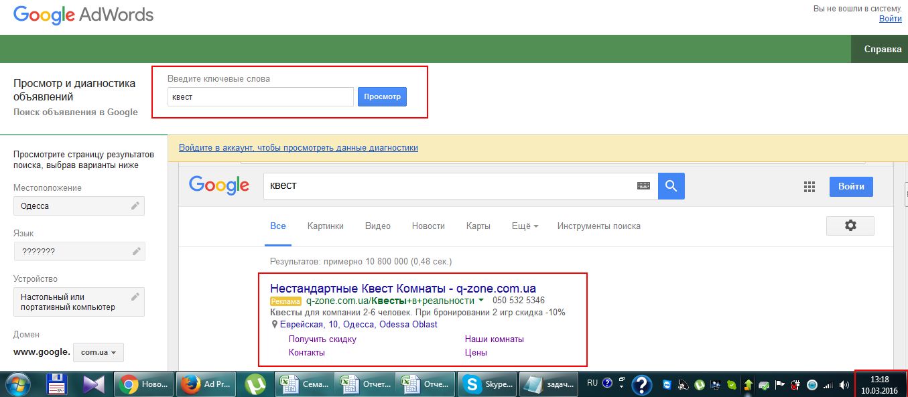Open the com.ua domain dropdown

99,352
